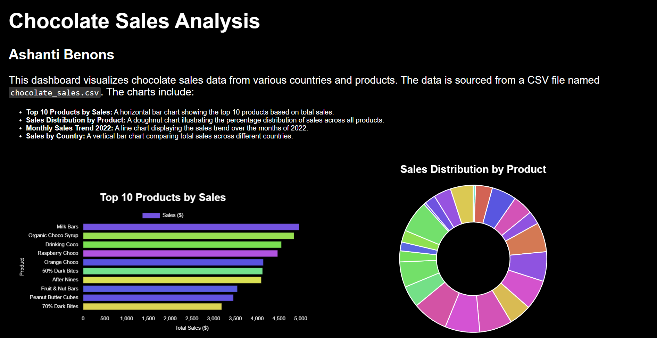Click the Drinking Coco axis label
Screen dimensions: 657x338
pos(62,244)
